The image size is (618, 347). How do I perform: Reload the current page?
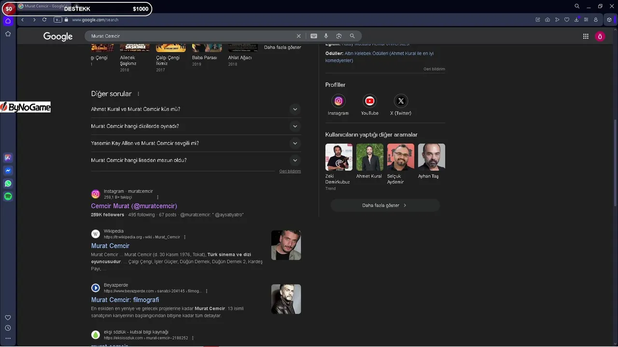click(x=44, y=20)
